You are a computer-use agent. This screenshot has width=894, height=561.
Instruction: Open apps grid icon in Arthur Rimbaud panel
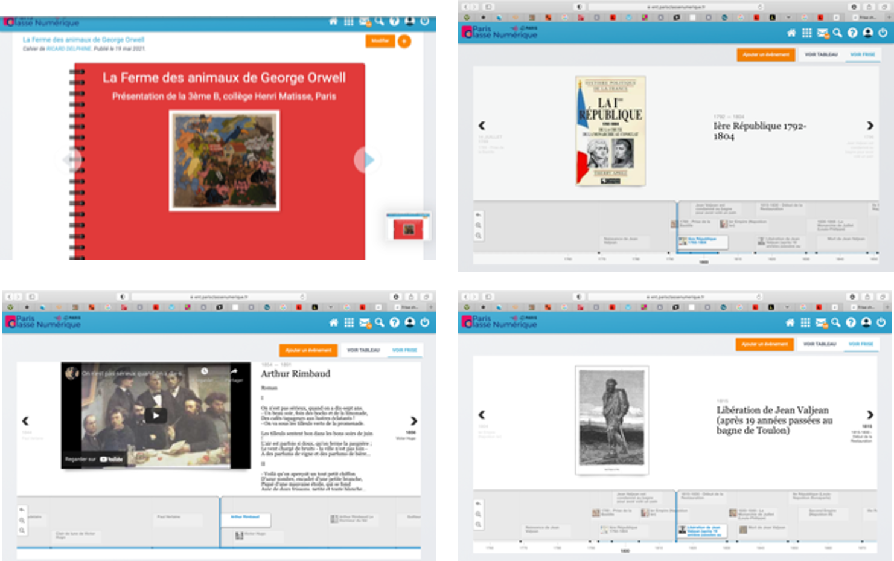(x=349, y=322)
